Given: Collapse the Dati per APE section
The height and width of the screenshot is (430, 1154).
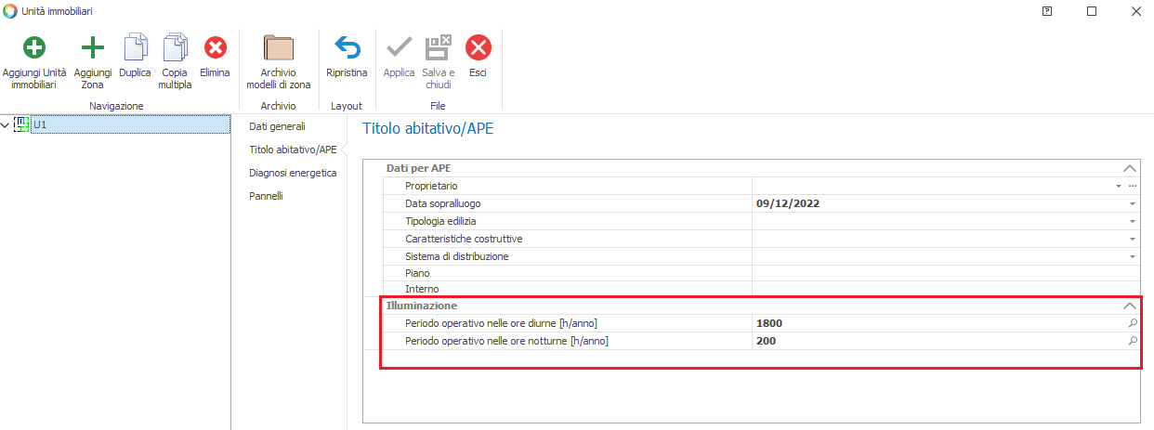Looking at the screenshot, I should (1129, 168).
